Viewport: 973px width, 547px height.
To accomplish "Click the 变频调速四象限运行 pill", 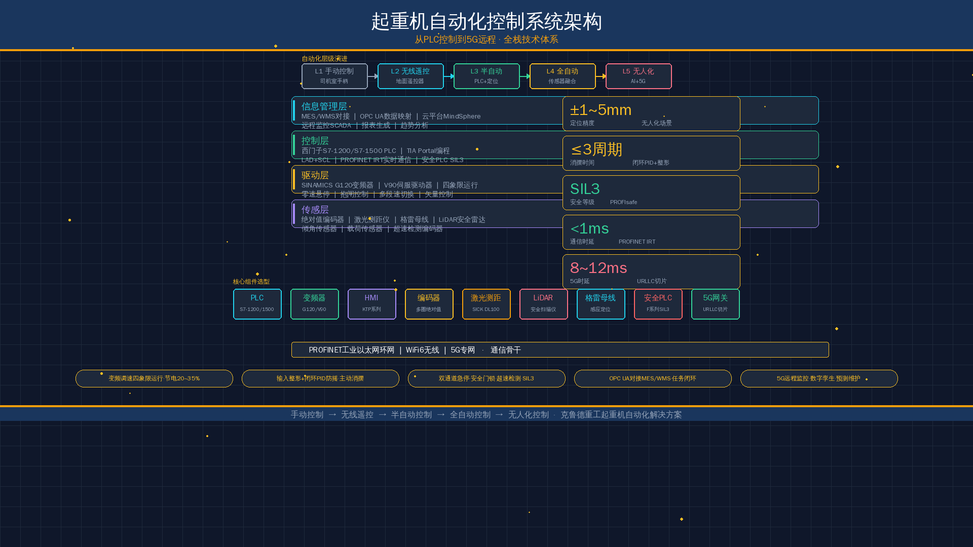I will click(154, 378).
